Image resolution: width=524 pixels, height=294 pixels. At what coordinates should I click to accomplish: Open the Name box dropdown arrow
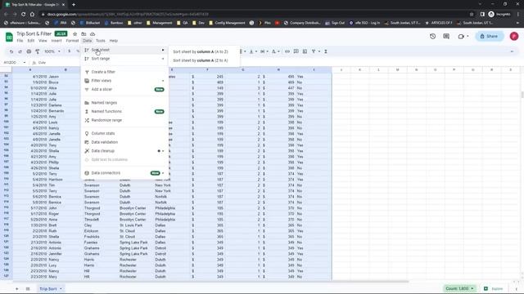[24, 62]
